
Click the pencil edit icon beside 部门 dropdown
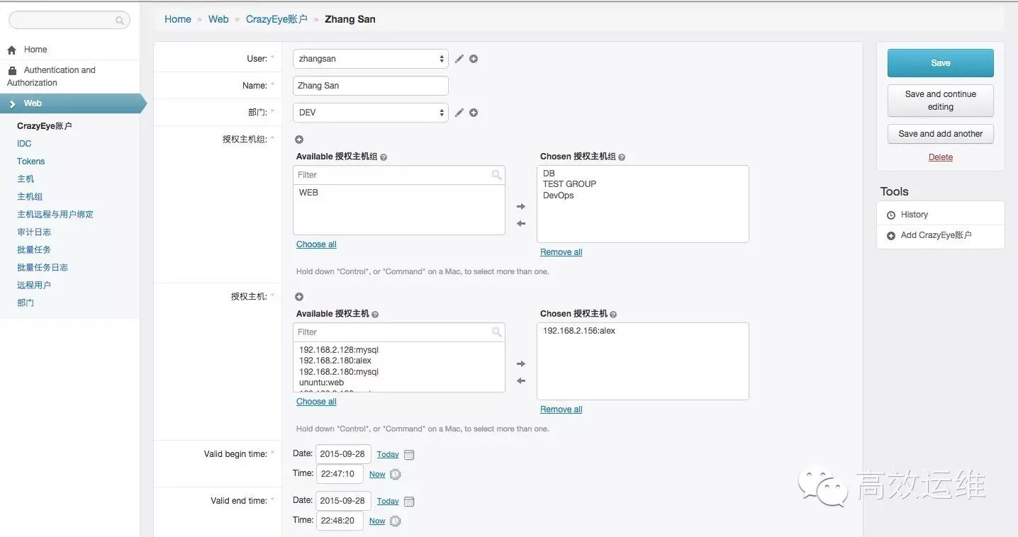coord(459,113)
